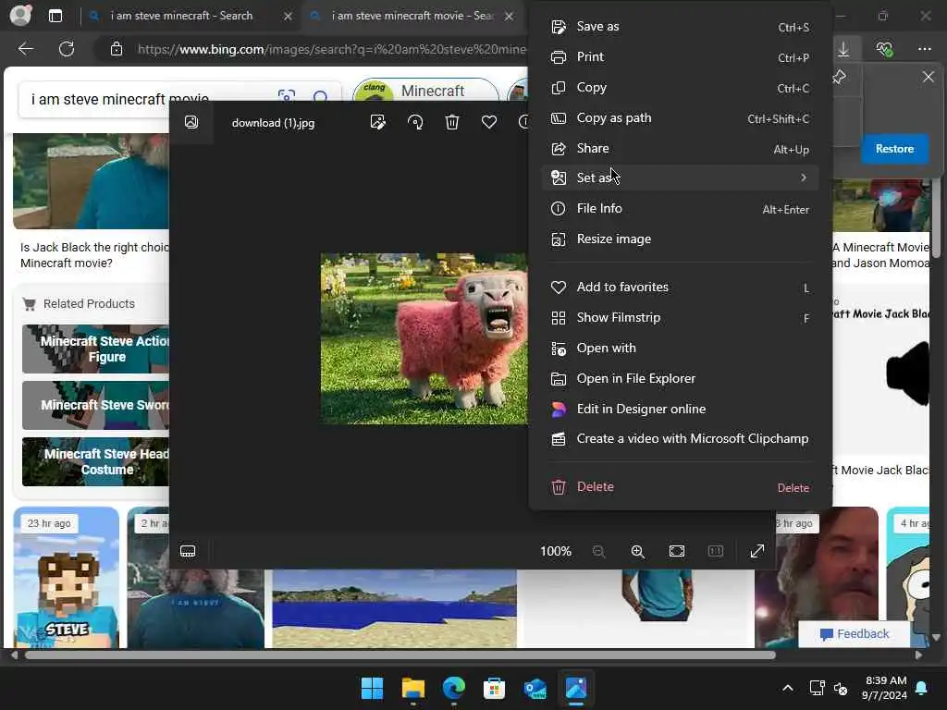Viewport: 947px width, 710px height.
Task: Click the heart favorite icon in Photos toolbar
Action: coord(488,123)
